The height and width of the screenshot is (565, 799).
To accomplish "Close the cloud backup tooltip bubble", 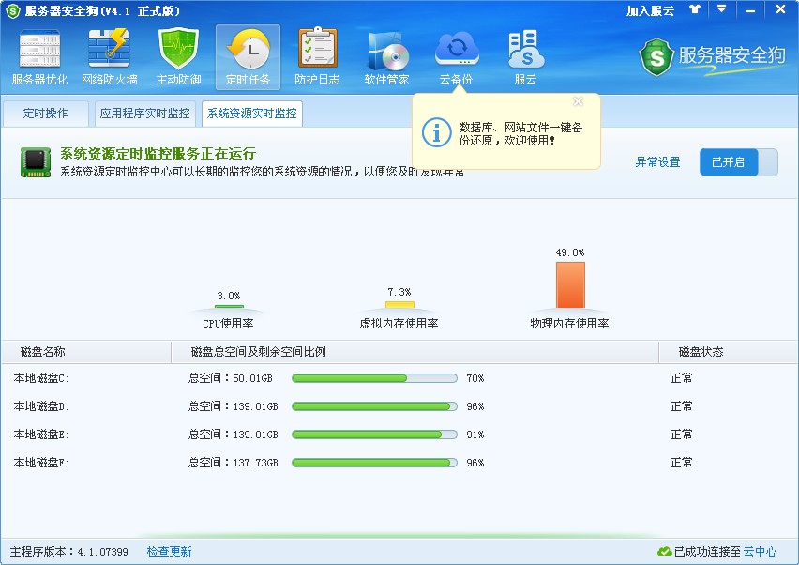I will pyautogui.click(x=578, y=101).
